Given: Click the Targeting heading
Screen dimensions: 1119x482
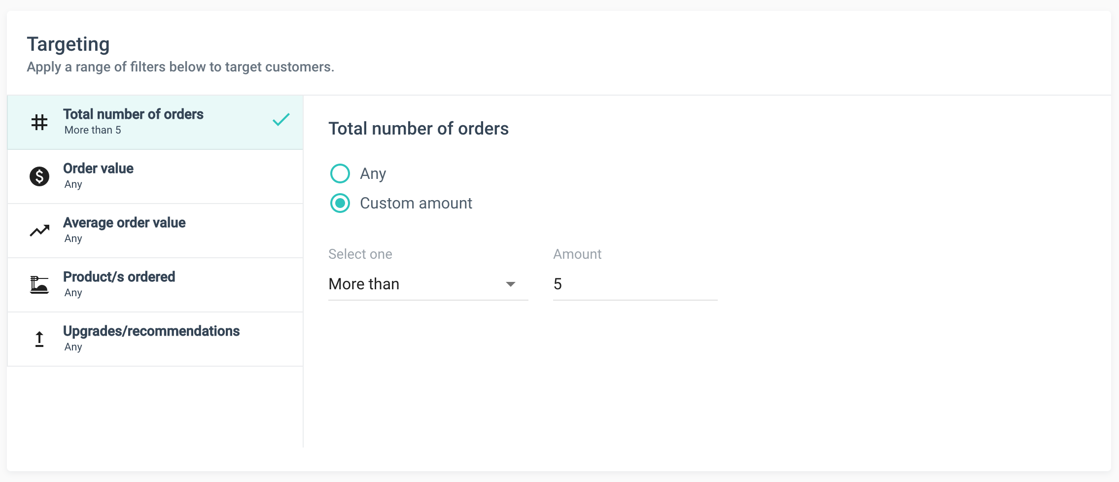Looking at the screenshot, I should pos(68,44).
